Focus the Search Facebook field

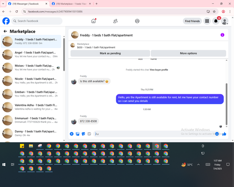coord(37,21)
